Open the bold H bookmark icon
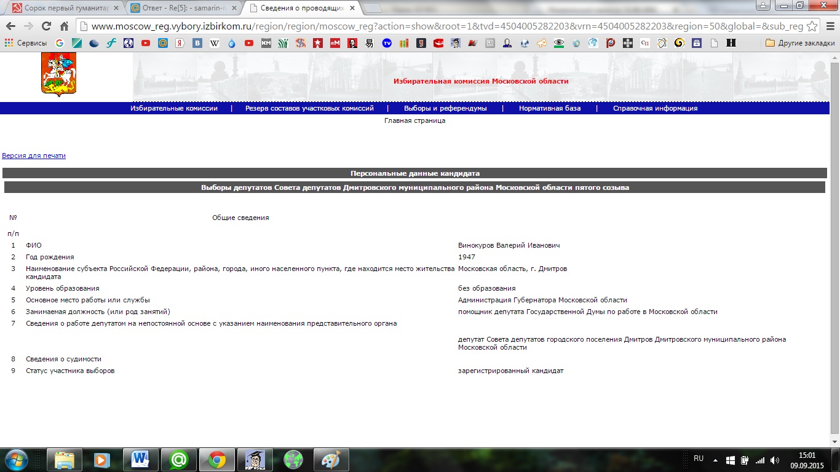 tap(731, 43)
